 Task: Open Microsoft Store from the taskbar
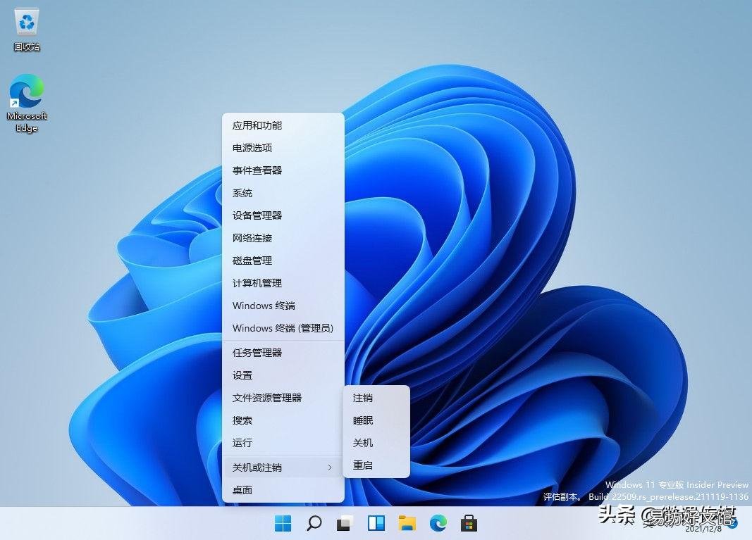pyautogui.click(x=469, y=523)
